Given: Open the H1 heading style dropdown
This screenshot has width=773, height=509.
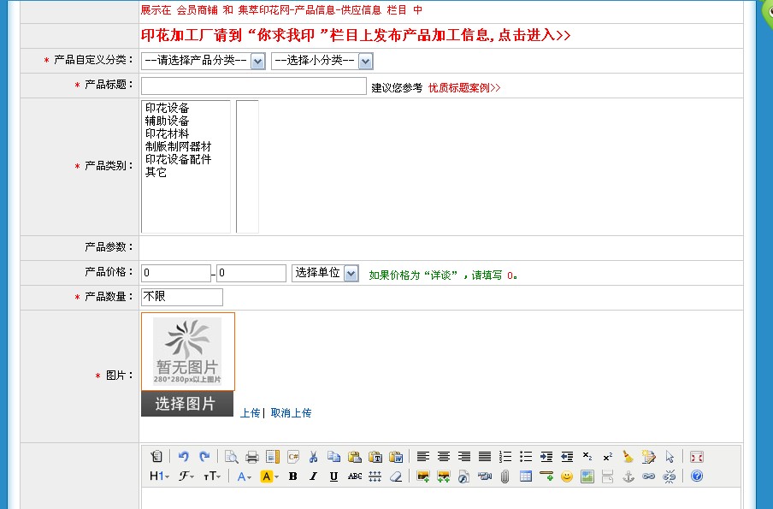Looking at the screenshot, I should click(x=159, y=476).
